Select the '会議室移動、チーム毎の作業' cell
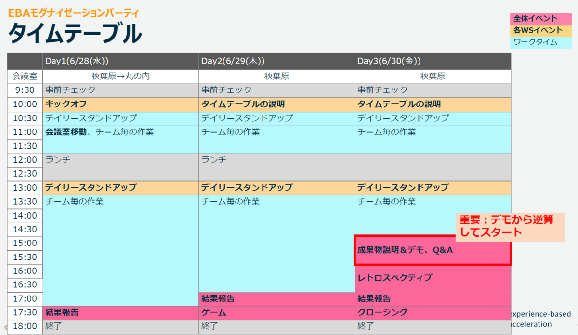 pyautogui.click(x=121, y=140)
